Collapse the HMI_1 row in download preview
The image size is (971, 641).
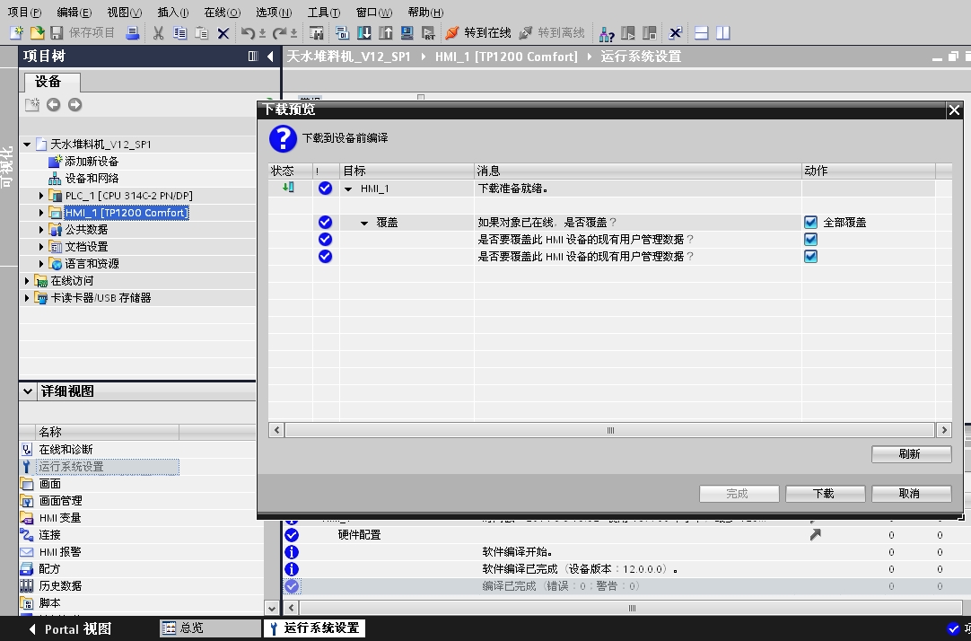tap(348, 189)
